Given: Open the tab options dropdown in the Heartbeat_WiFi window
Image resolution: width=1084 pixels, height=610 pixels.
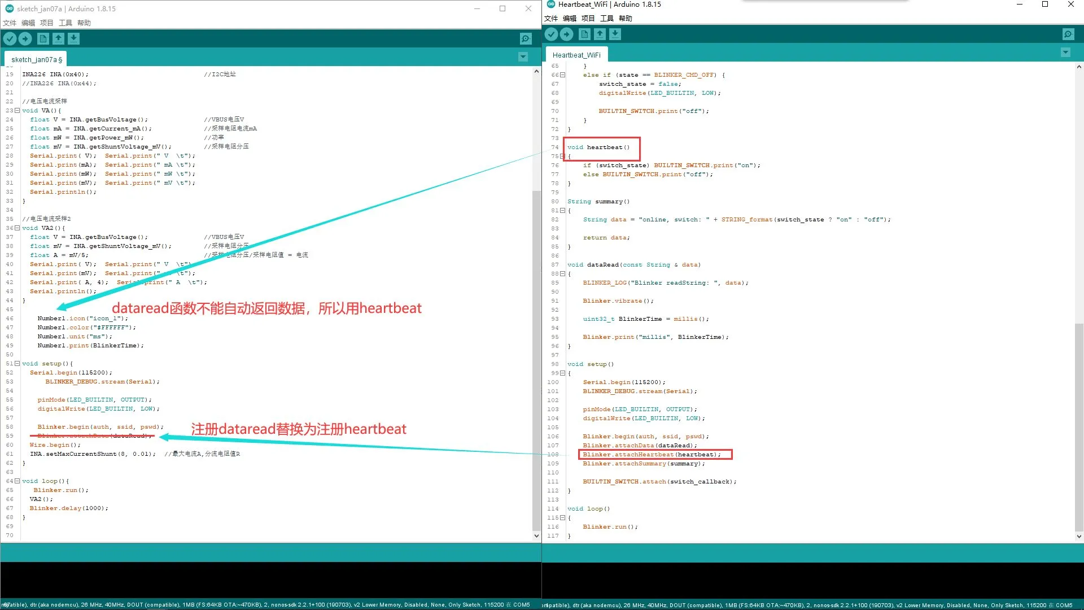Looking at the screenshot, I should point(1065,53).
